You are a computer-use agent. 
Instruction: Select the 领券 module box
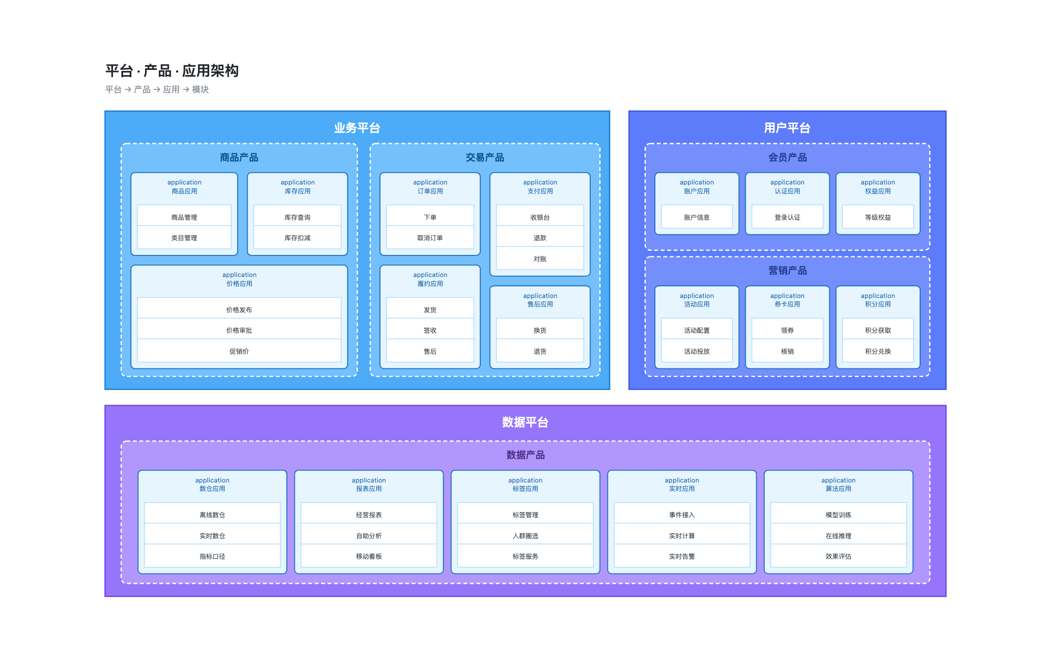[787, 329]
